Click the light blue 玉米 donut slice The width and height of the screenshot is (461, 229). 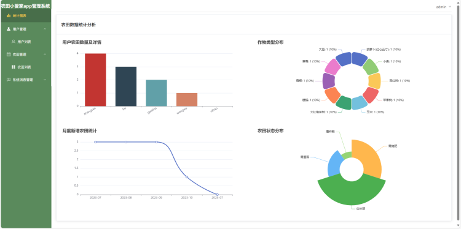(360, 103)
